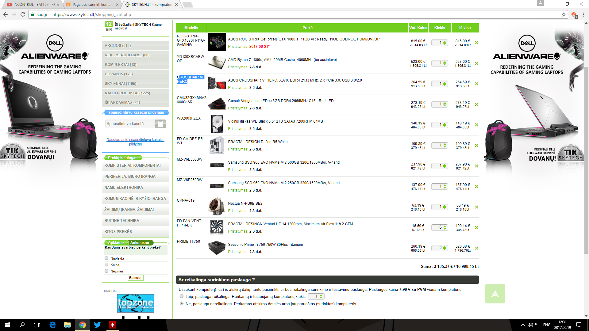
Task: Open the Twitter app on the taskbar
Action: [98, 325]
